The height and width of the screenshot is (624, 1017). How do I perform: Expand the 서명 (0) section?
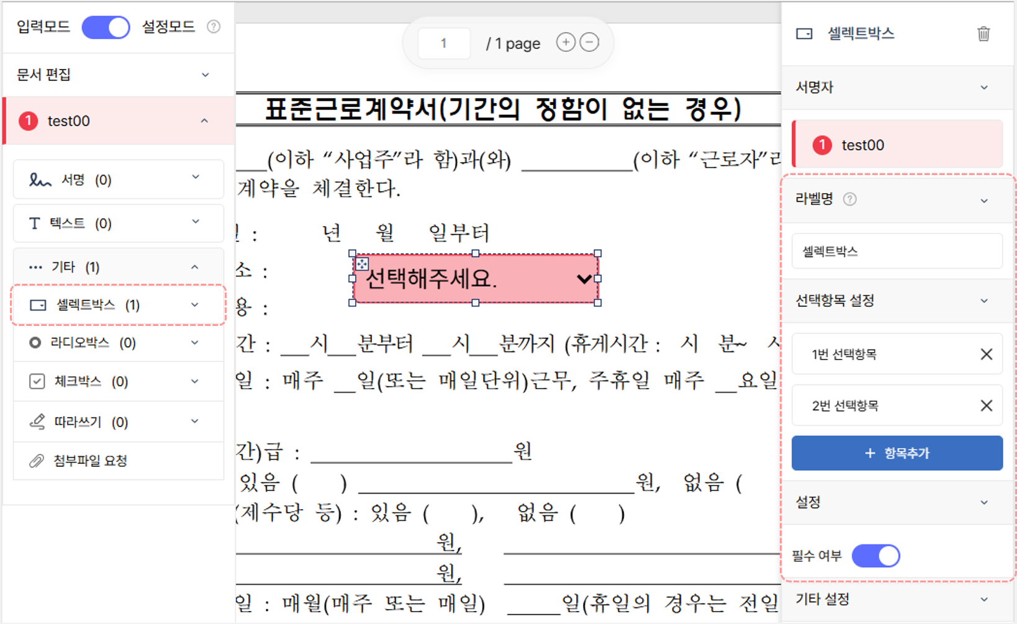click(x=119, y=179)
